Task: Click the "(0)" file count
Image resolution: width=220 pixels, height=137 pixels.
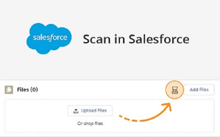Action: tap(34, 90)
